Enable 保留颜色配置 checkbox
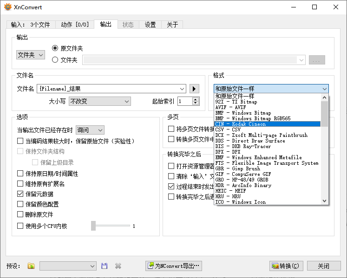This screenshot has width=347, height=278. [x=20, y=204]
